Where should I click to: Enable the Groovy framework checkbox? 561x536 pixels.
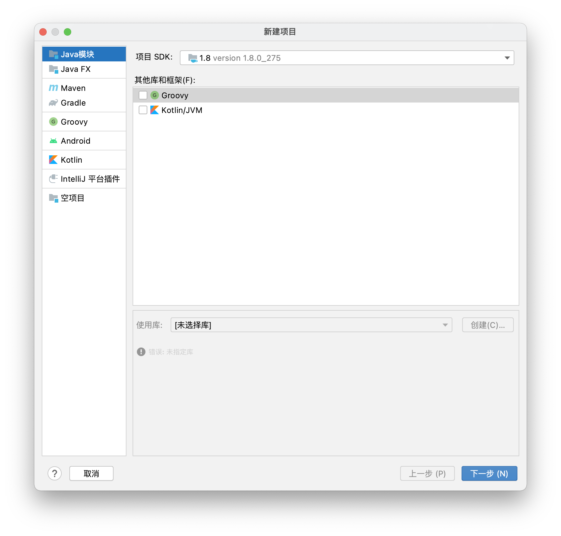143,95
